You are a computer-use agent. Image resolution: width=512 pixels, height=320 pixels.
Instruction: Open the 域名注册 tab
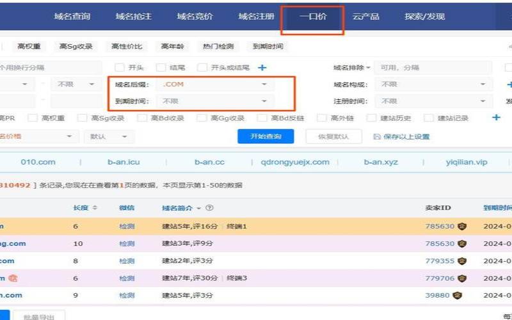[257, 17]
